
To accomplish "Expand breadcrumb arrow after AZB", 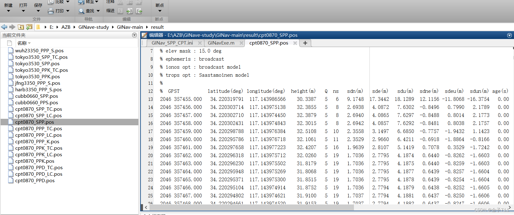I will (x=74, y=27).
